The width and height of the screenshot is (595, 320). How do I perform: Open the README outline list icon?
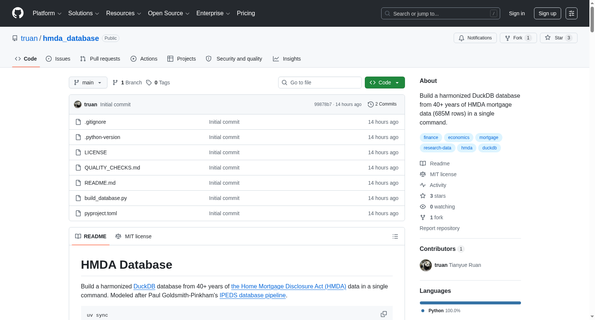[x=395, y=236]
